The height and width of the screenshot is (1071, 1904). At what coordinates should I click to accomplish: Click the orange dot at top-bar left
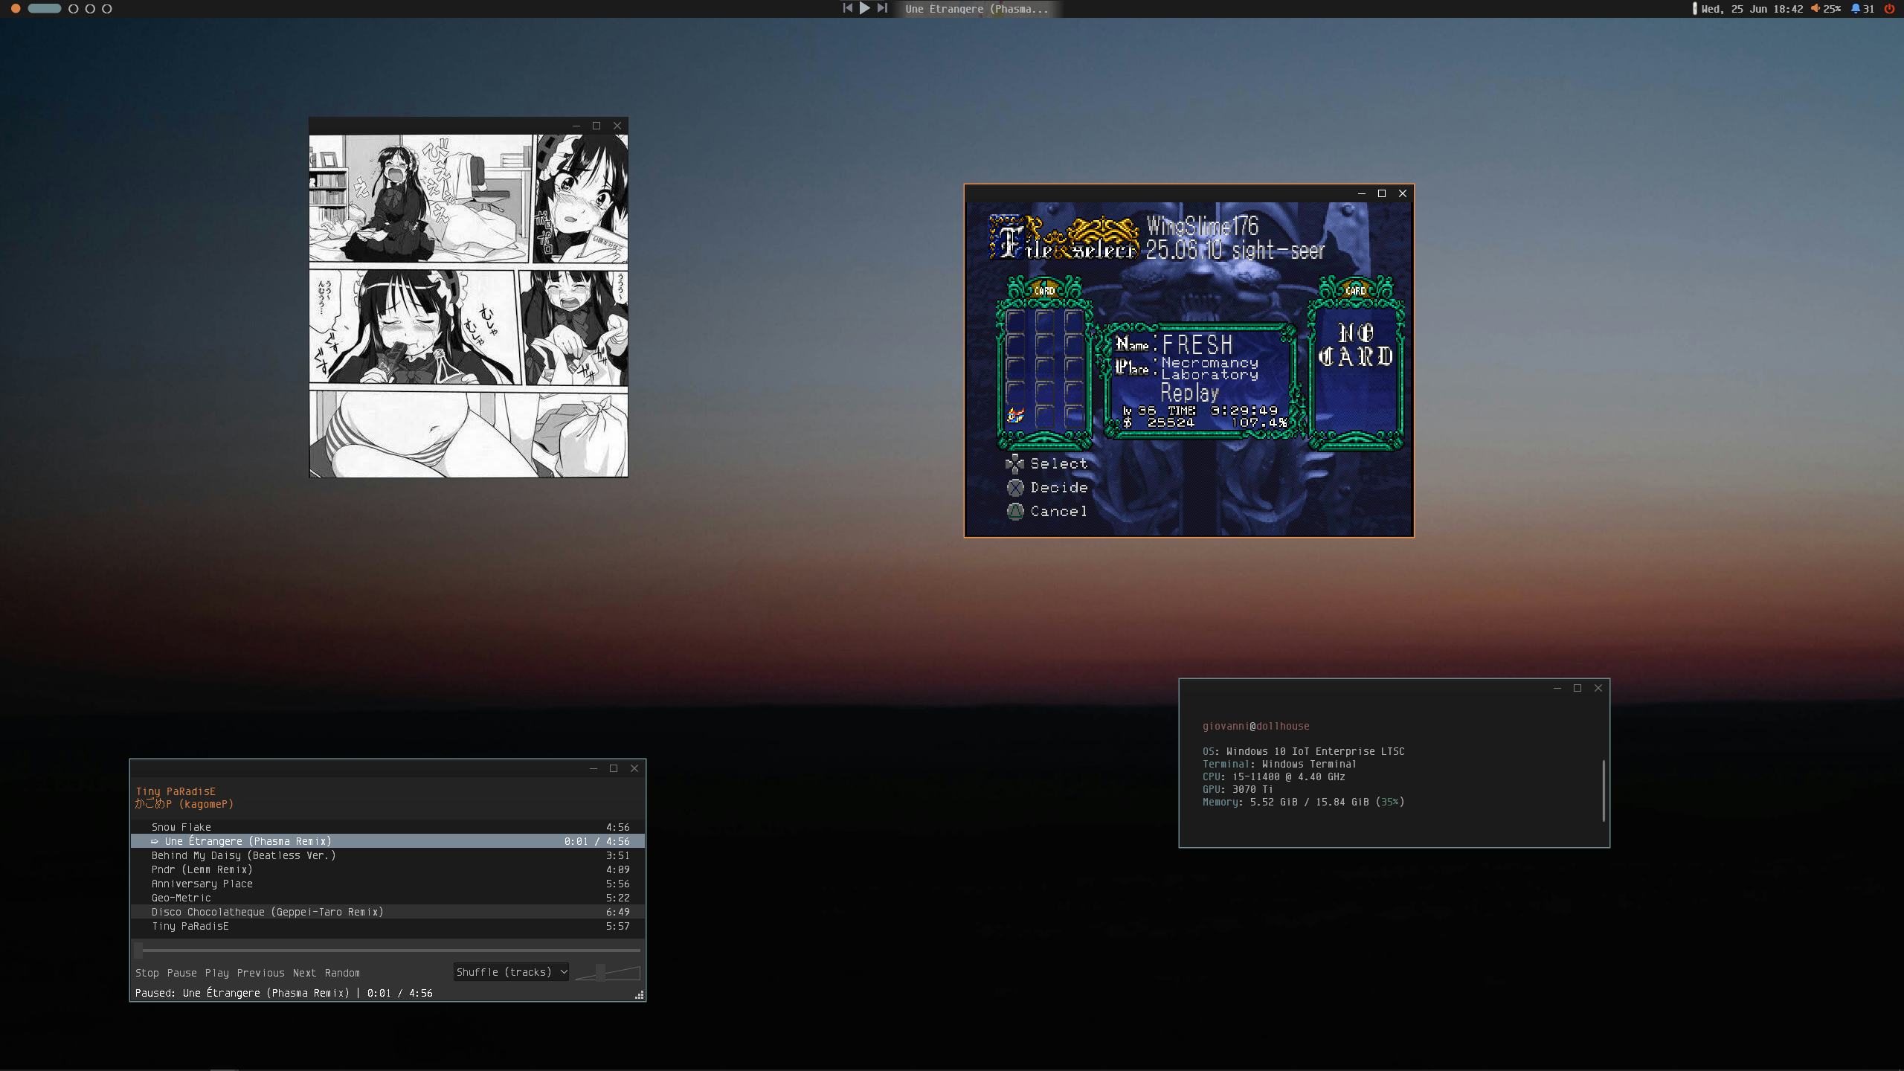pos(16,9)
